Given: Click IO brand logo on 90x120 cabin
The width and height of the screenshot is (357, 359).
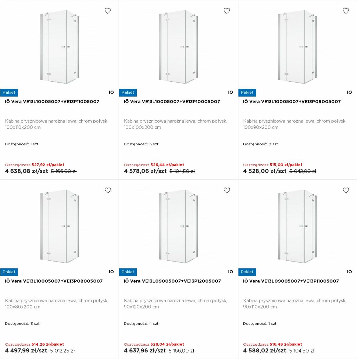Looking at the screenshot, I should coord(230,272).
